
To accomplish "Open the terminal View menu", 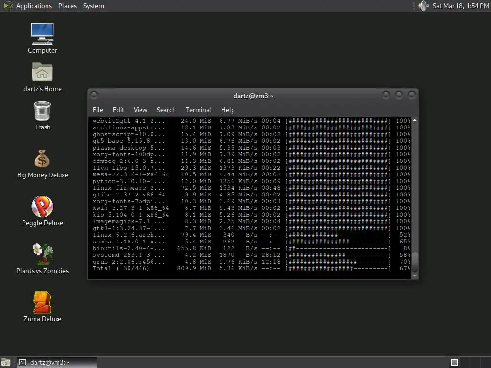I will click(x=140, y=110).
